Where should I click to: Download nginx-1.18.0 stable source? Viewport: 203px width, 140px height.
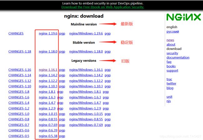coord(48,51)
